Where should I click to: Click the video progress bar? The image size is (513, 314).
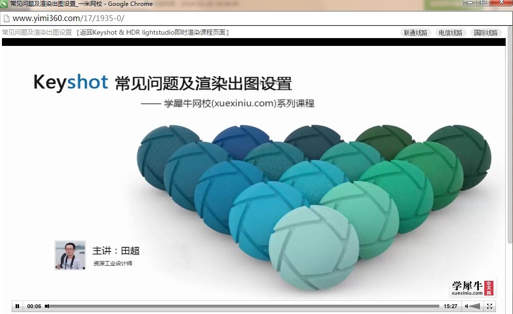(x=242, y=306)
